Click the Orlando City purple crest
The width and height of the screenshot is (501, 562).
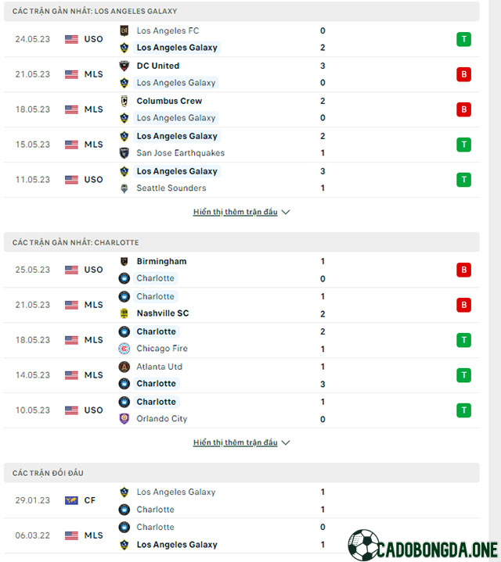coord(124,419)
